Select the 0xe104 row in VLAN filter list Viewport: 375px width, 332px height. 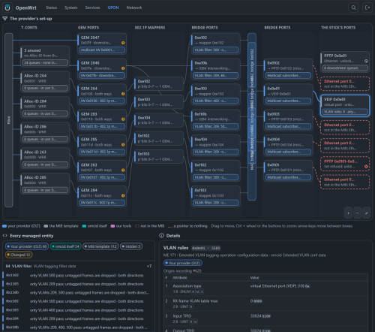79,318
